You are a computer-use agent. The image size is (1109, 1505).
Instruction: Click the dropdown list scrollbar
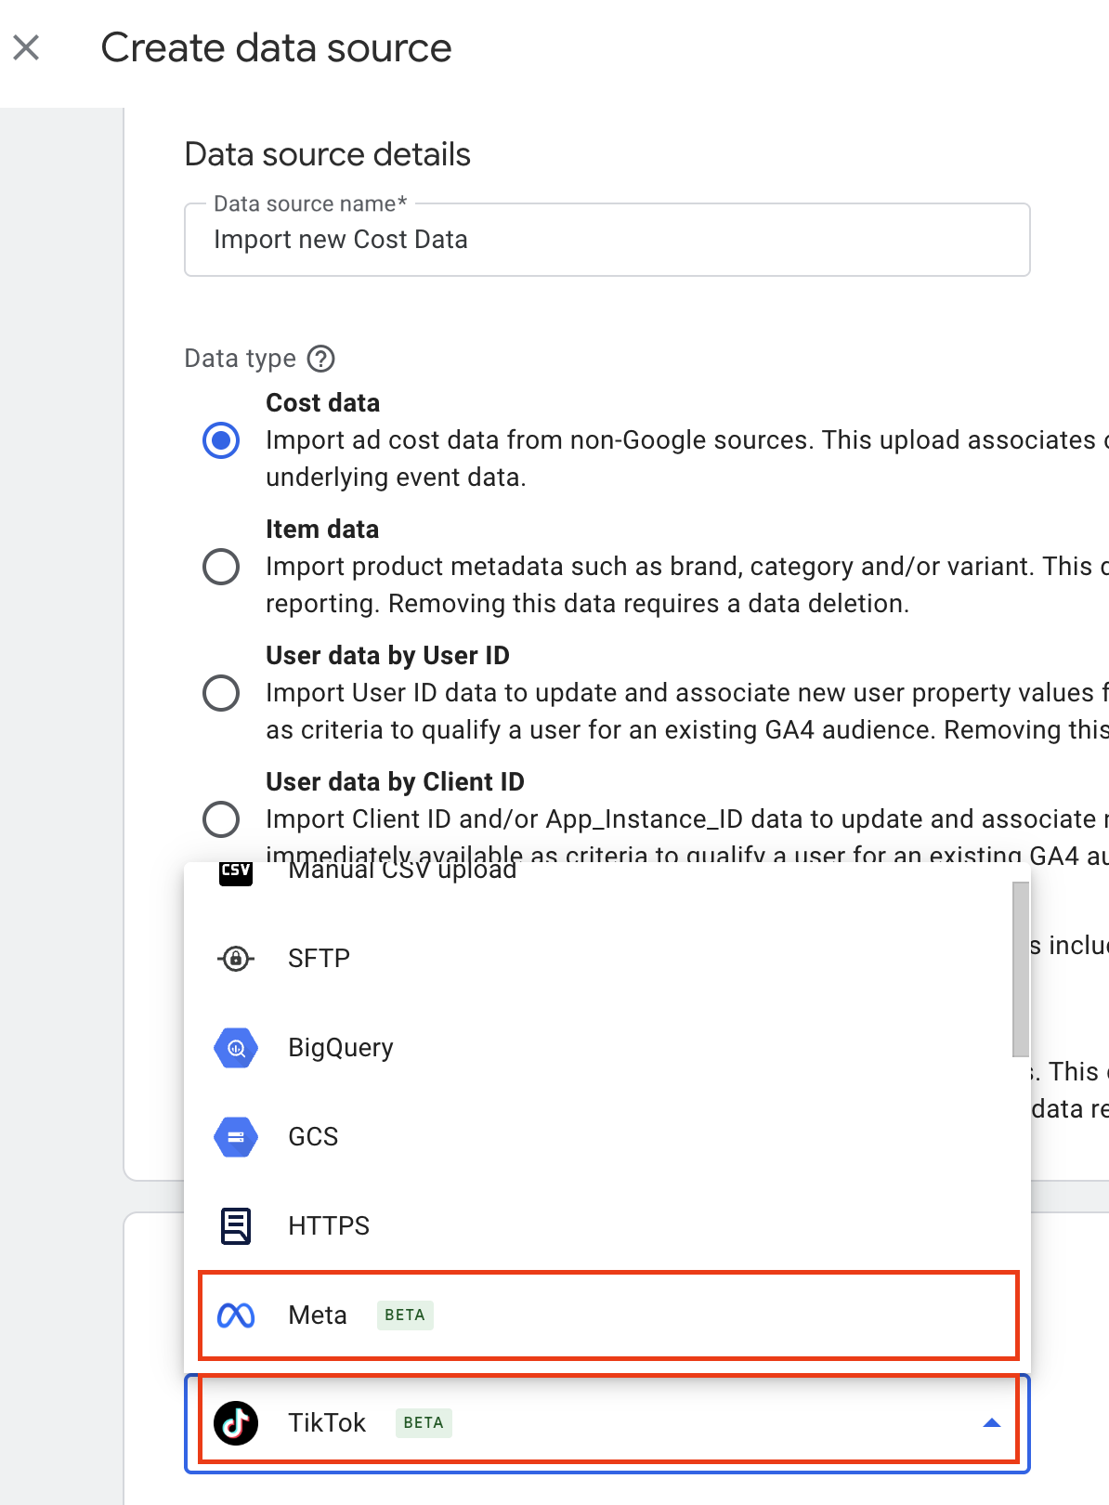(1021, 968)
